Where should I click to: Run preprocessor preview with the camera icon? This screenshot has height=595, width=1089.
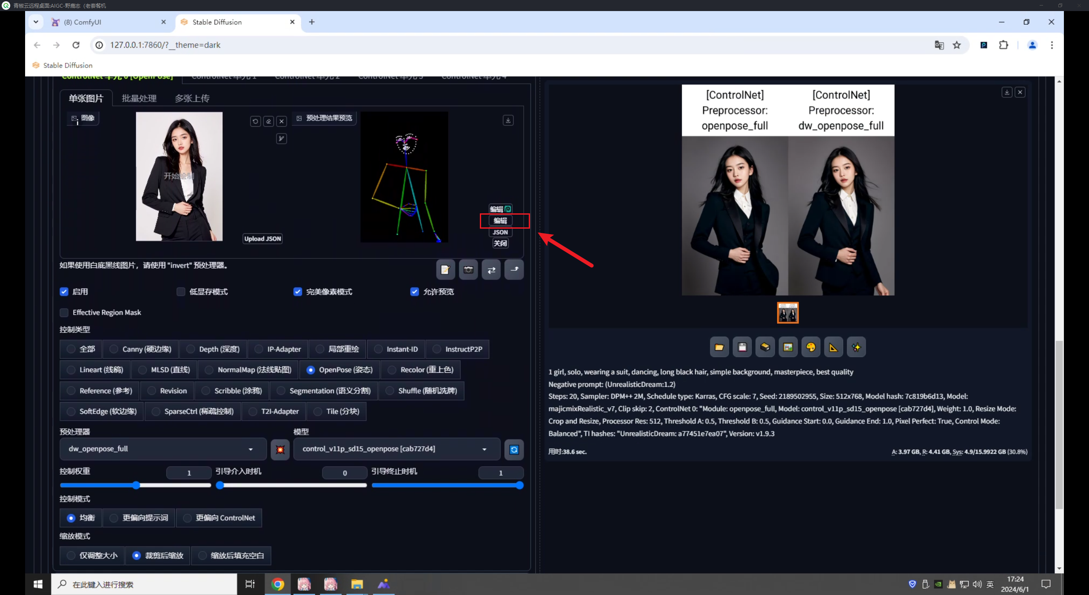[x=468, y=269]
